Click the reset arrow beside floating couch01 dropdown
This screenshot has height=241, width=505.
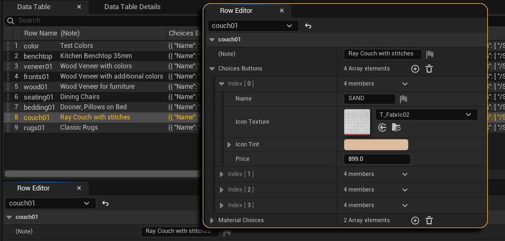click(x=308, y=26)
